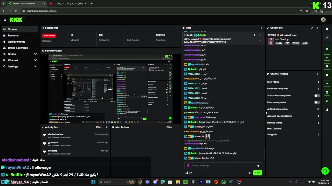Toggle the Stream Preview widget icon in right rail
Screen dimensions: 332x186
(x=327, y=49)
